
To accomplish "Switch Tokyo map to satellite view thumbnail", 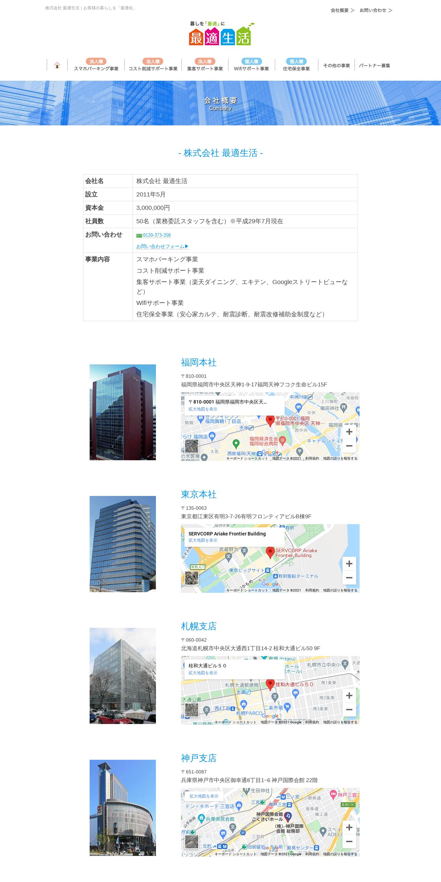I will pyautogui.click(x=192, y=578).
